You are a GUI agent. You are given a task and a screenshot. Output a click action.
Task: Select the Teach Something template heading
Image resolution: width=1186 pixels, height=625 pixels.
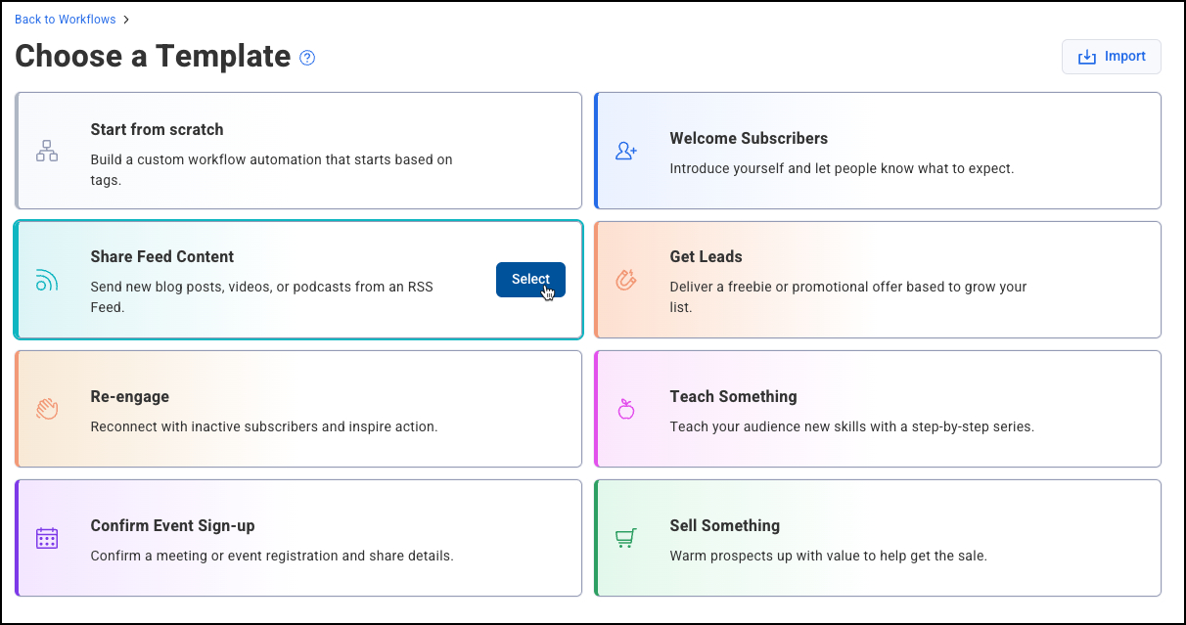tap(733, 396)
